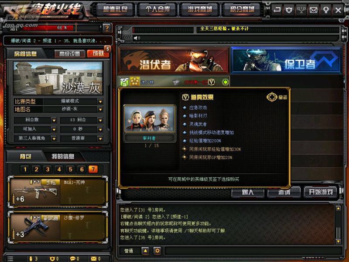Open the 游戏商城 menu
This screenshot has height=262, width=349.
point(200,9)
